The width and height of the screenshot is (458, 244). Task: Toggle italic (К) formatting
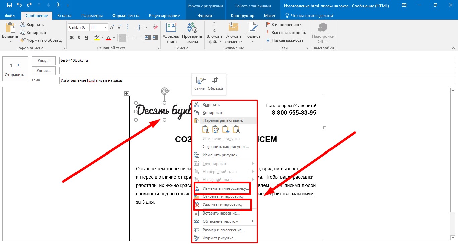(79, 38)
